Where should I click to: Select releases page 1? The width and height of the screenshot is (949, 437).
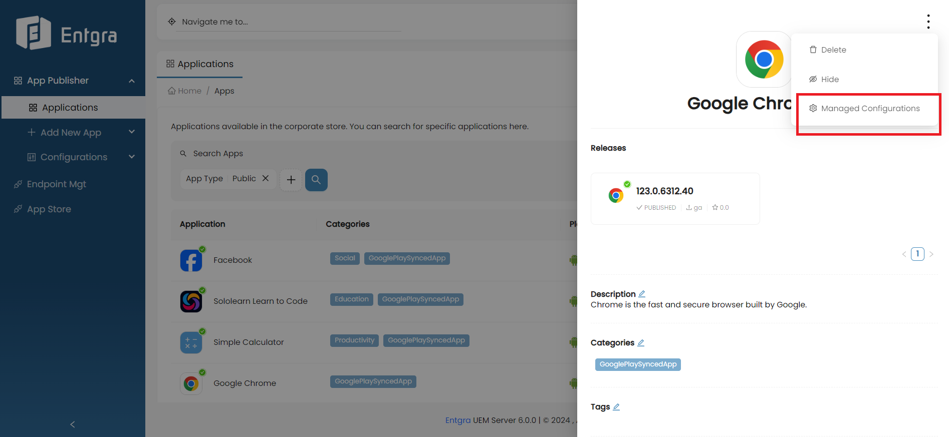(x=917, y=254)
